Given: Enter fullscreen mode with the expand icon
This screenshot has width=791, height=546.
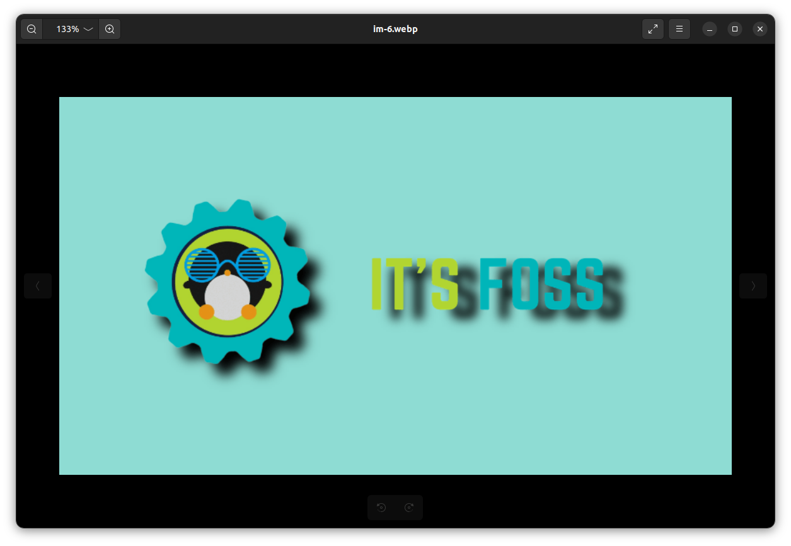Looking at the screenshot, I should click(653, 28).
